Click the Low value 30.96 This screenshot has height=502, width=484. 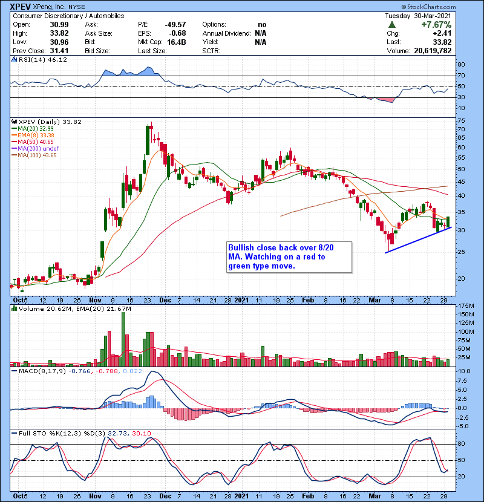(x=59, y=42)
